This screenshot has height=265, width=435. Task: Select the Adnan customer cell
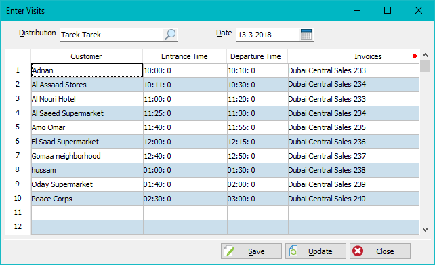(x=87, y=70)
